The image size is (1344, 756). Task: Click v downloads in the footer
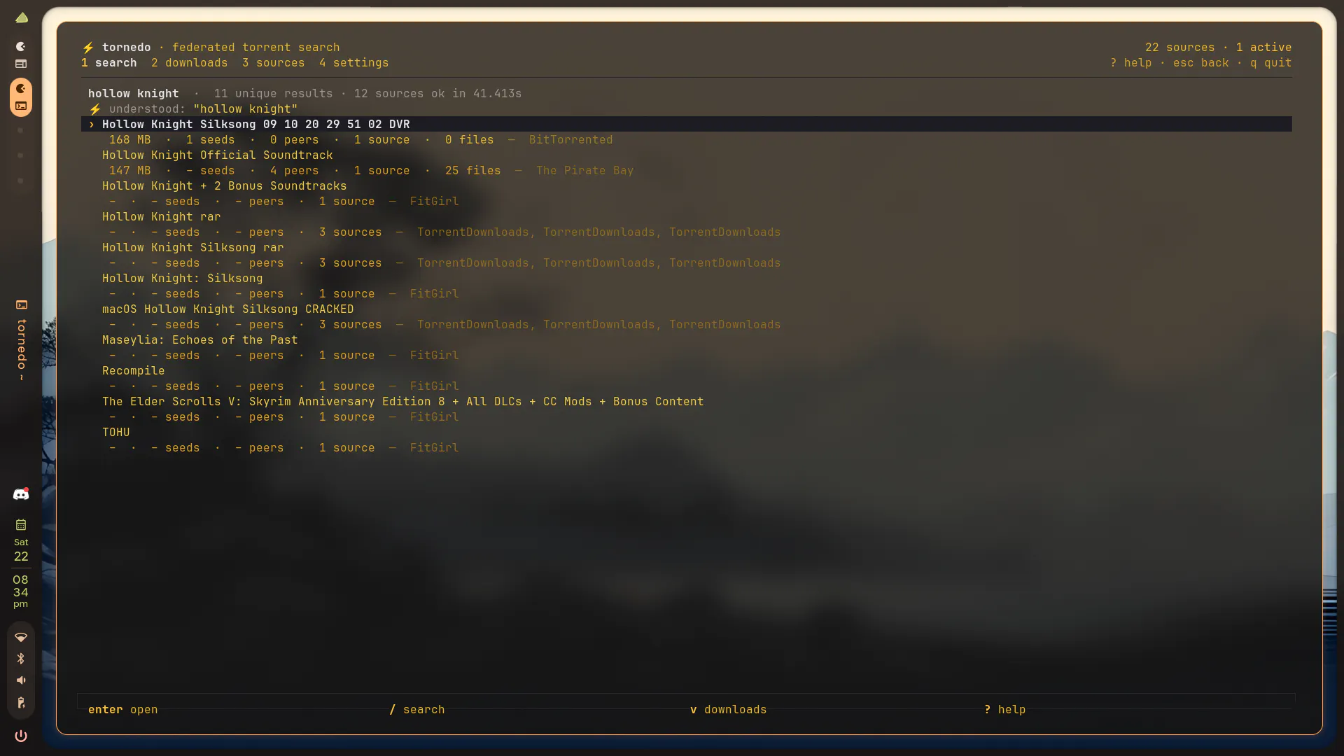[x=729, y=710]
